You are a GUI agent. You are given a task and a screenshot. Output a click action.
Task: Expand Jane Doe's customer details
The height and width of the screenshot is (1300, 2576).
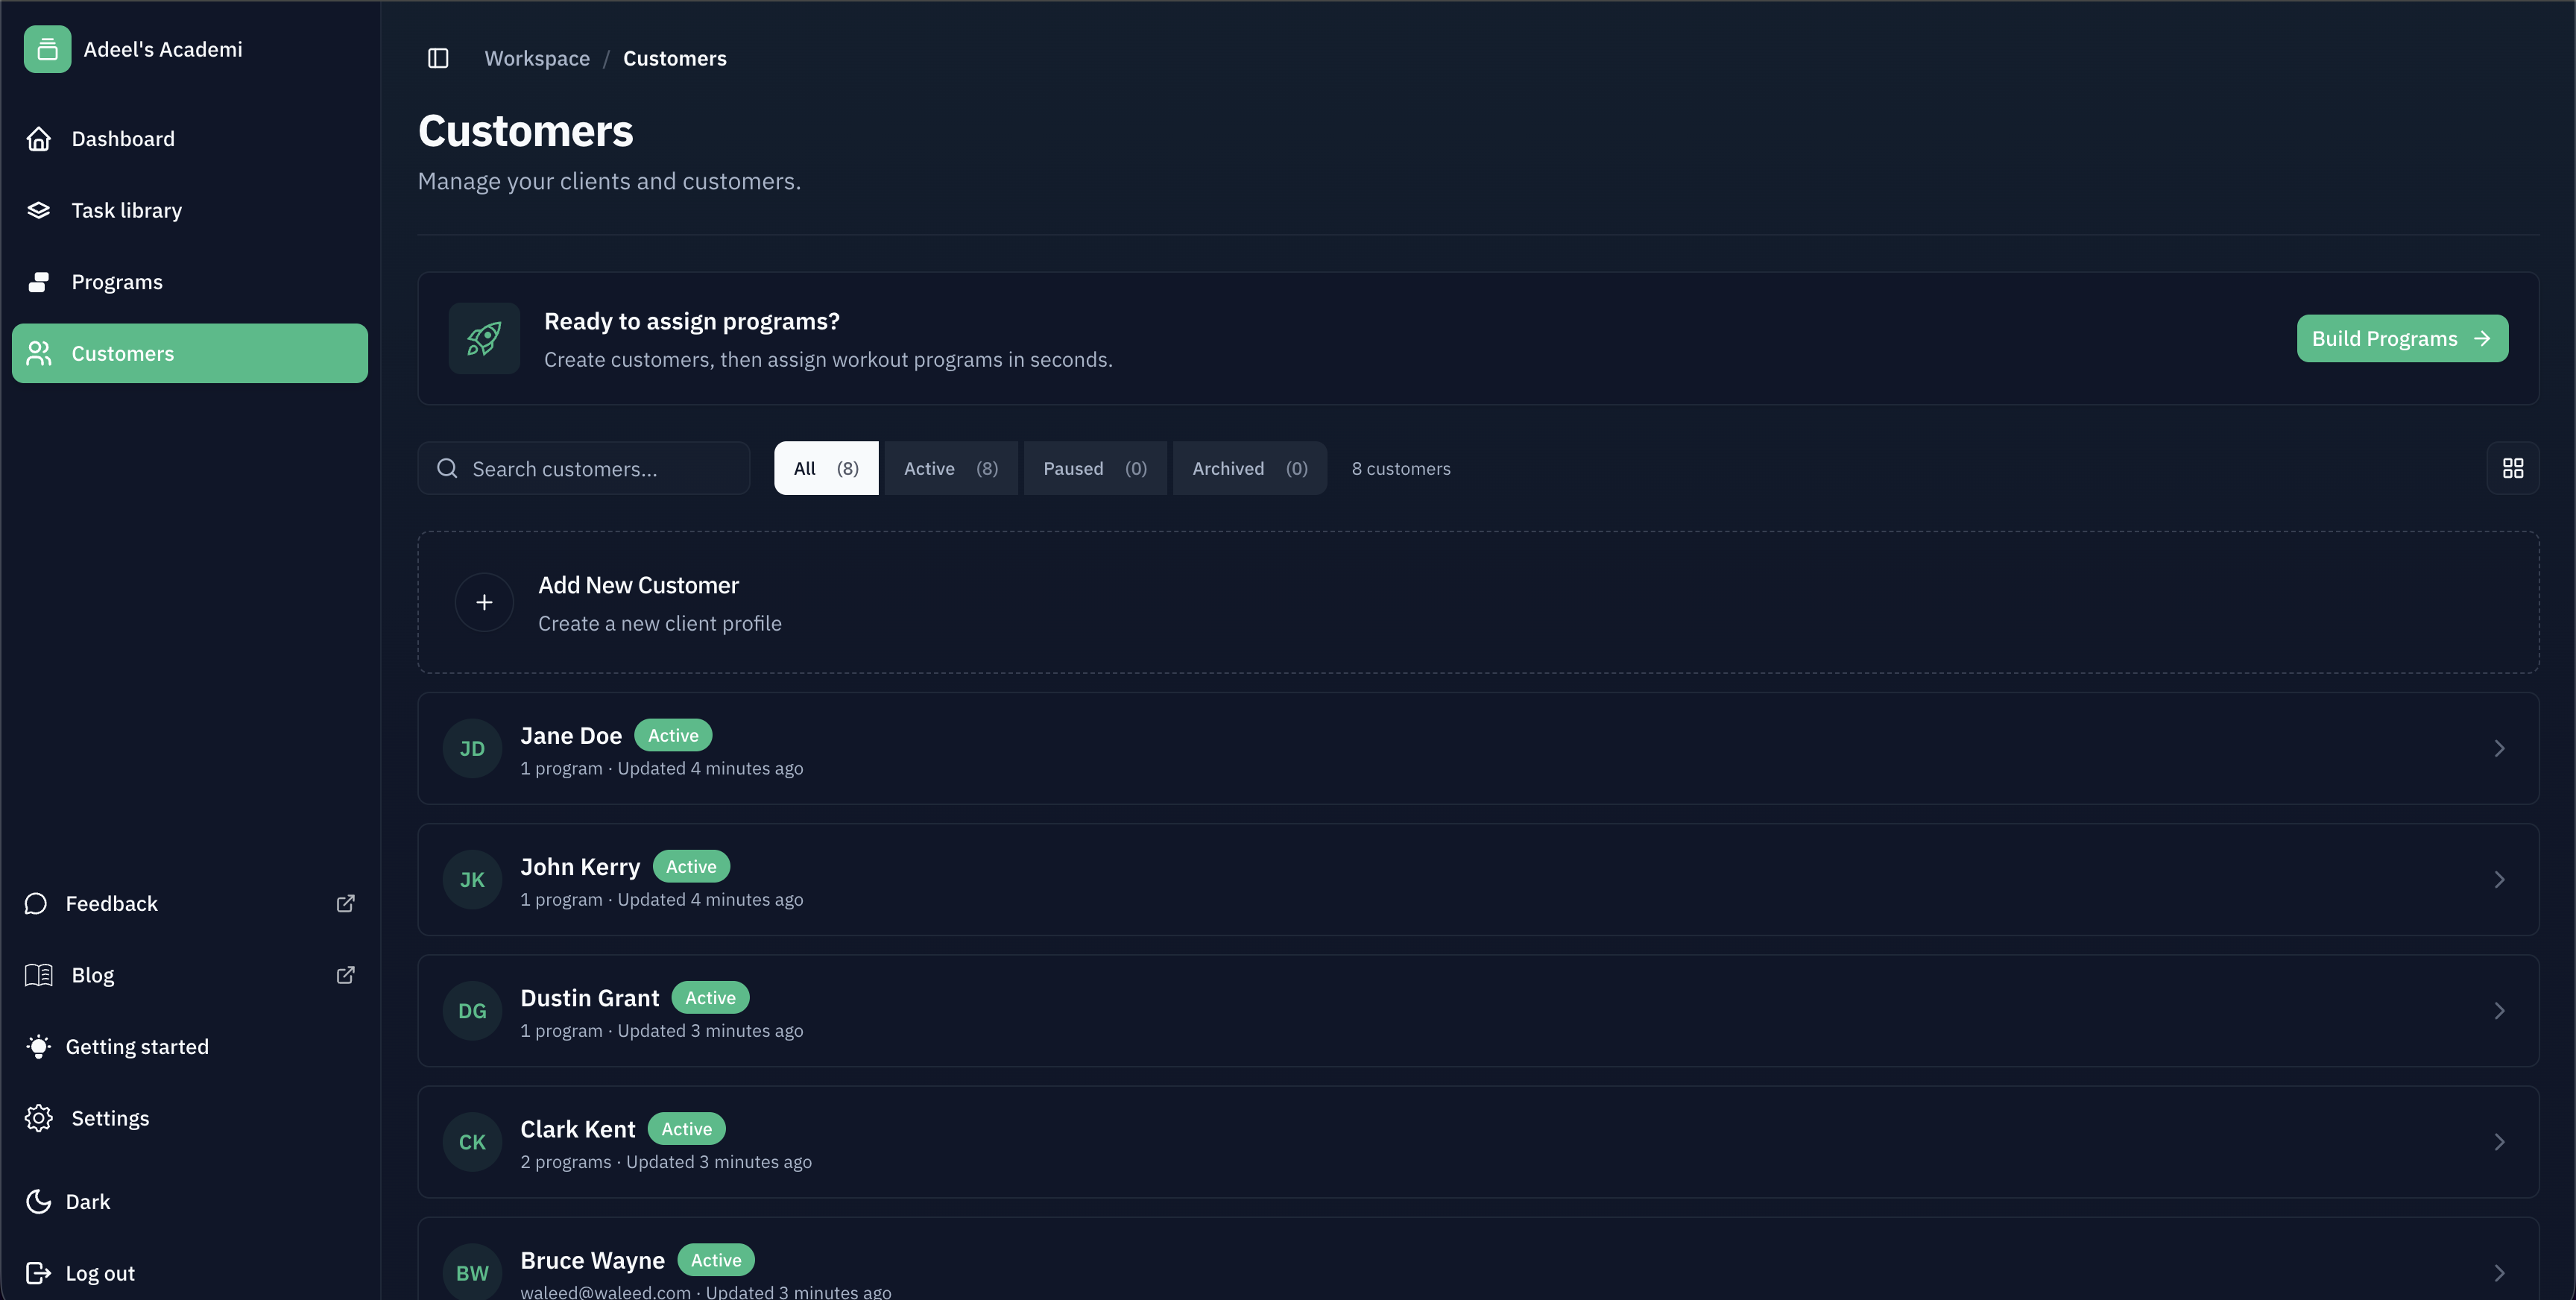2500,748
